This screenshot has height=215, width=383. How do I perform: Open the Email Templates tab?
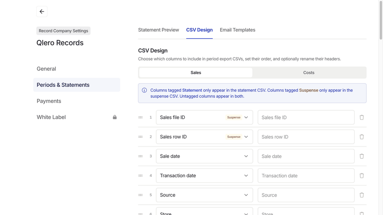[x=237, y=30]
